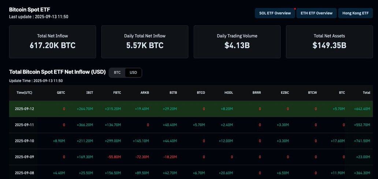Click the BTC column header in table

click(x=342, y=93)
